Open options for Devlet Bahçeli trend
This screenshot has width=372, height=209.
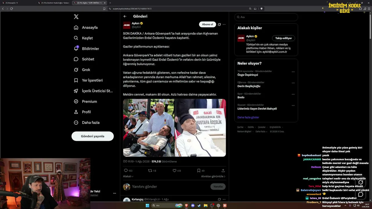pos(293,106)
